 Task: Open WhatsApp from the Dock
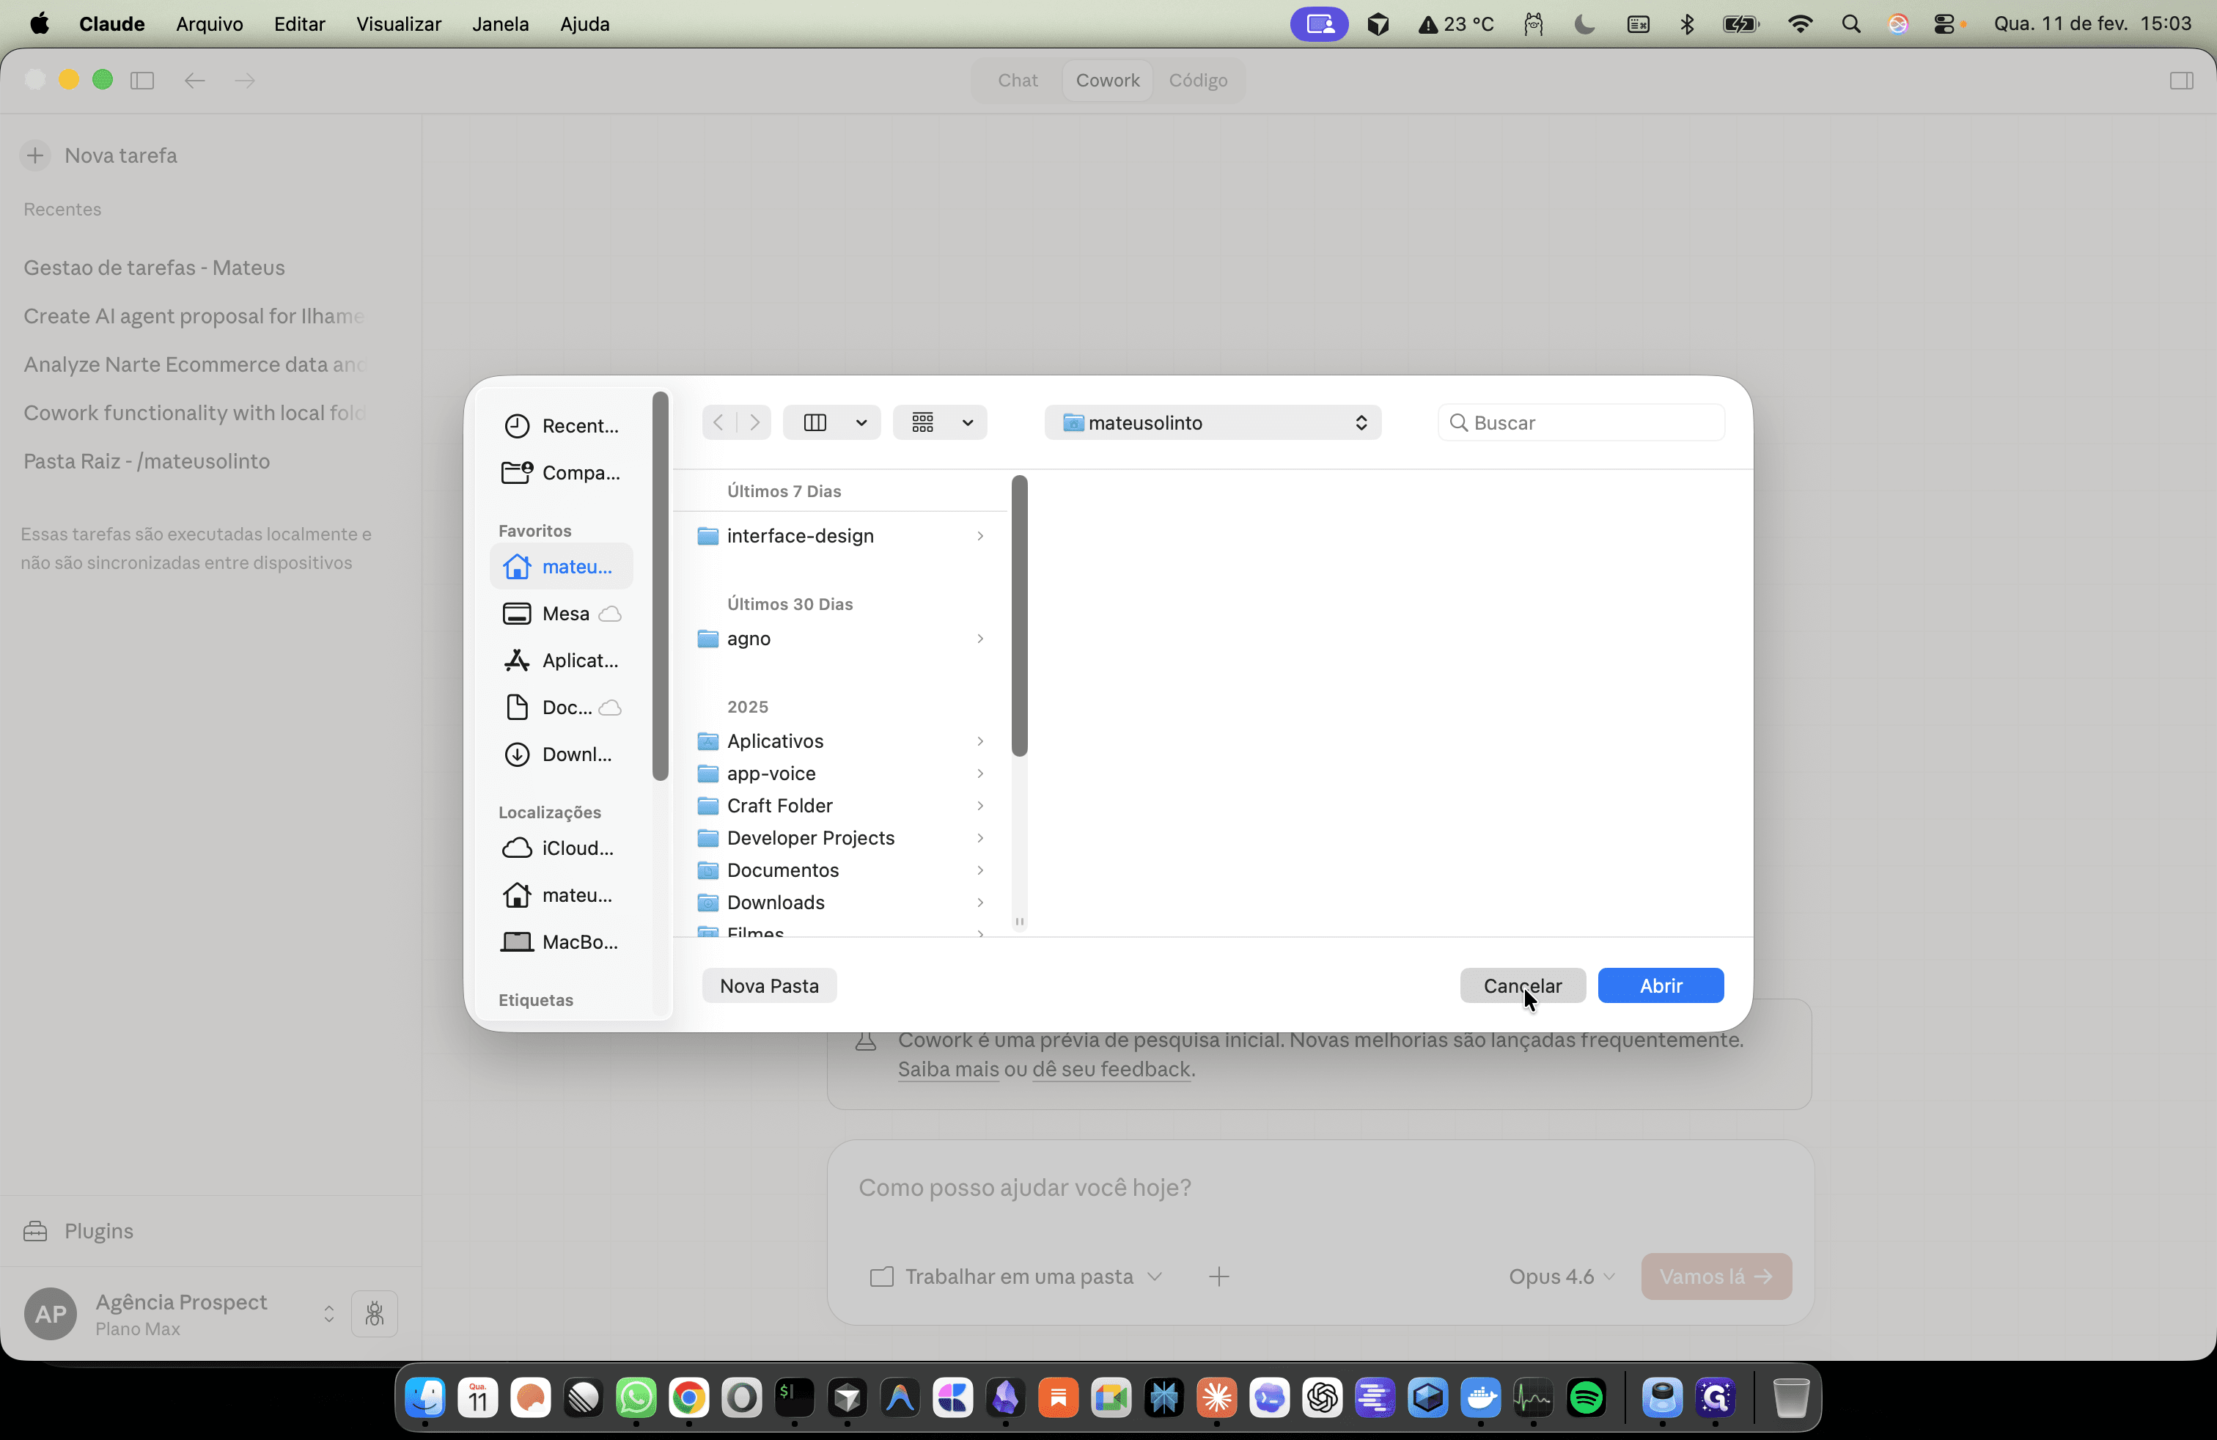click(636, 1397)
